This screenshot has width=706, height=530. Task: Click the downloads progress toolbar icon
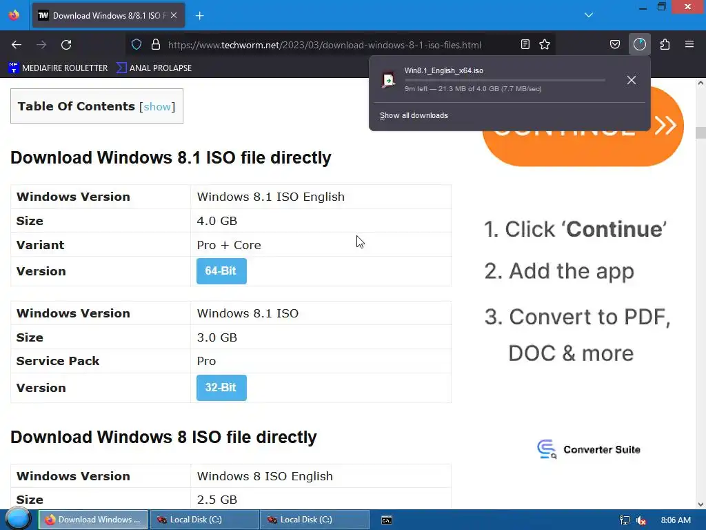pyautogui.click(x=640, y=44)
